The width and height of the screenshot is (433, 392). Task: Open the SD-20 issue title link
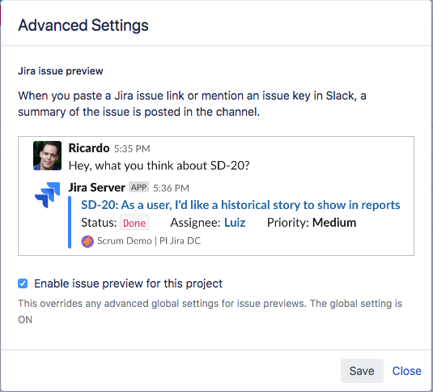240,205
